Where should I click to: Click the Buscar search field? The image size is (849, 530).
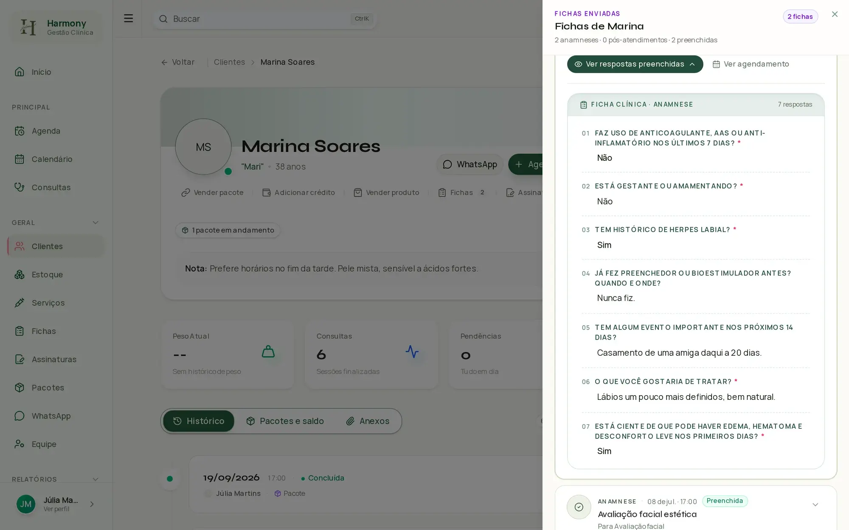tap(264, 19)
